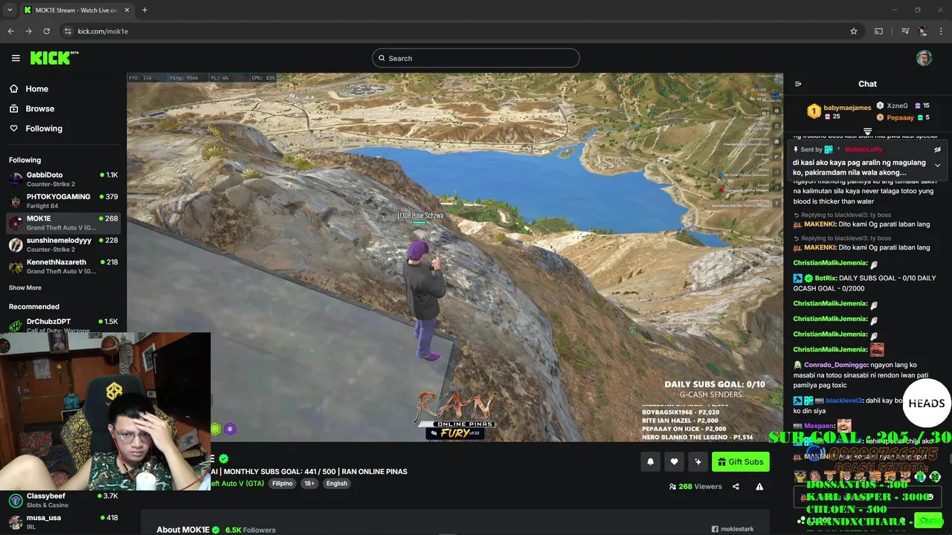The width and height of the screenshot is (952, 535).
Task: Click the Gift Subs button
Action: click(x=741, y=461)
